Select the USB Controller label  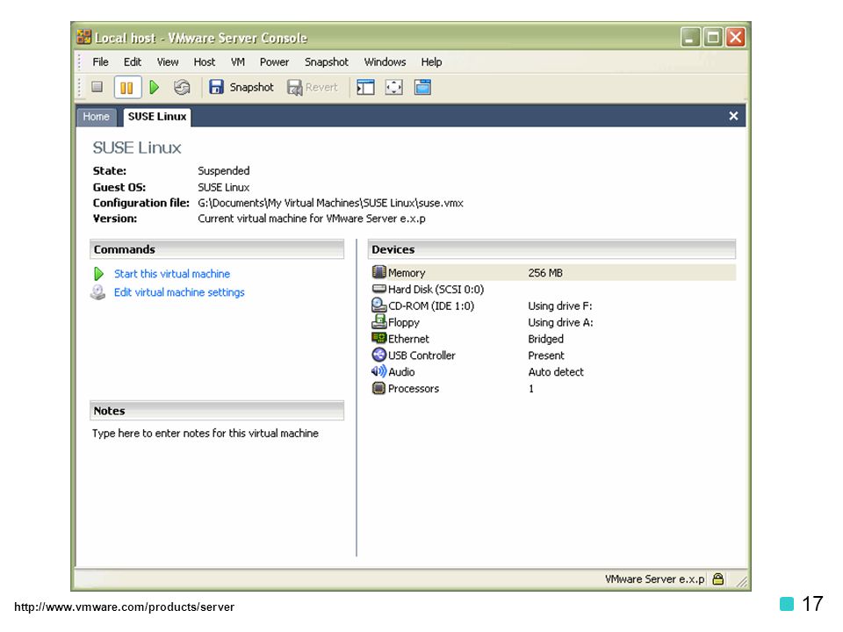click(x=421, y=355)
